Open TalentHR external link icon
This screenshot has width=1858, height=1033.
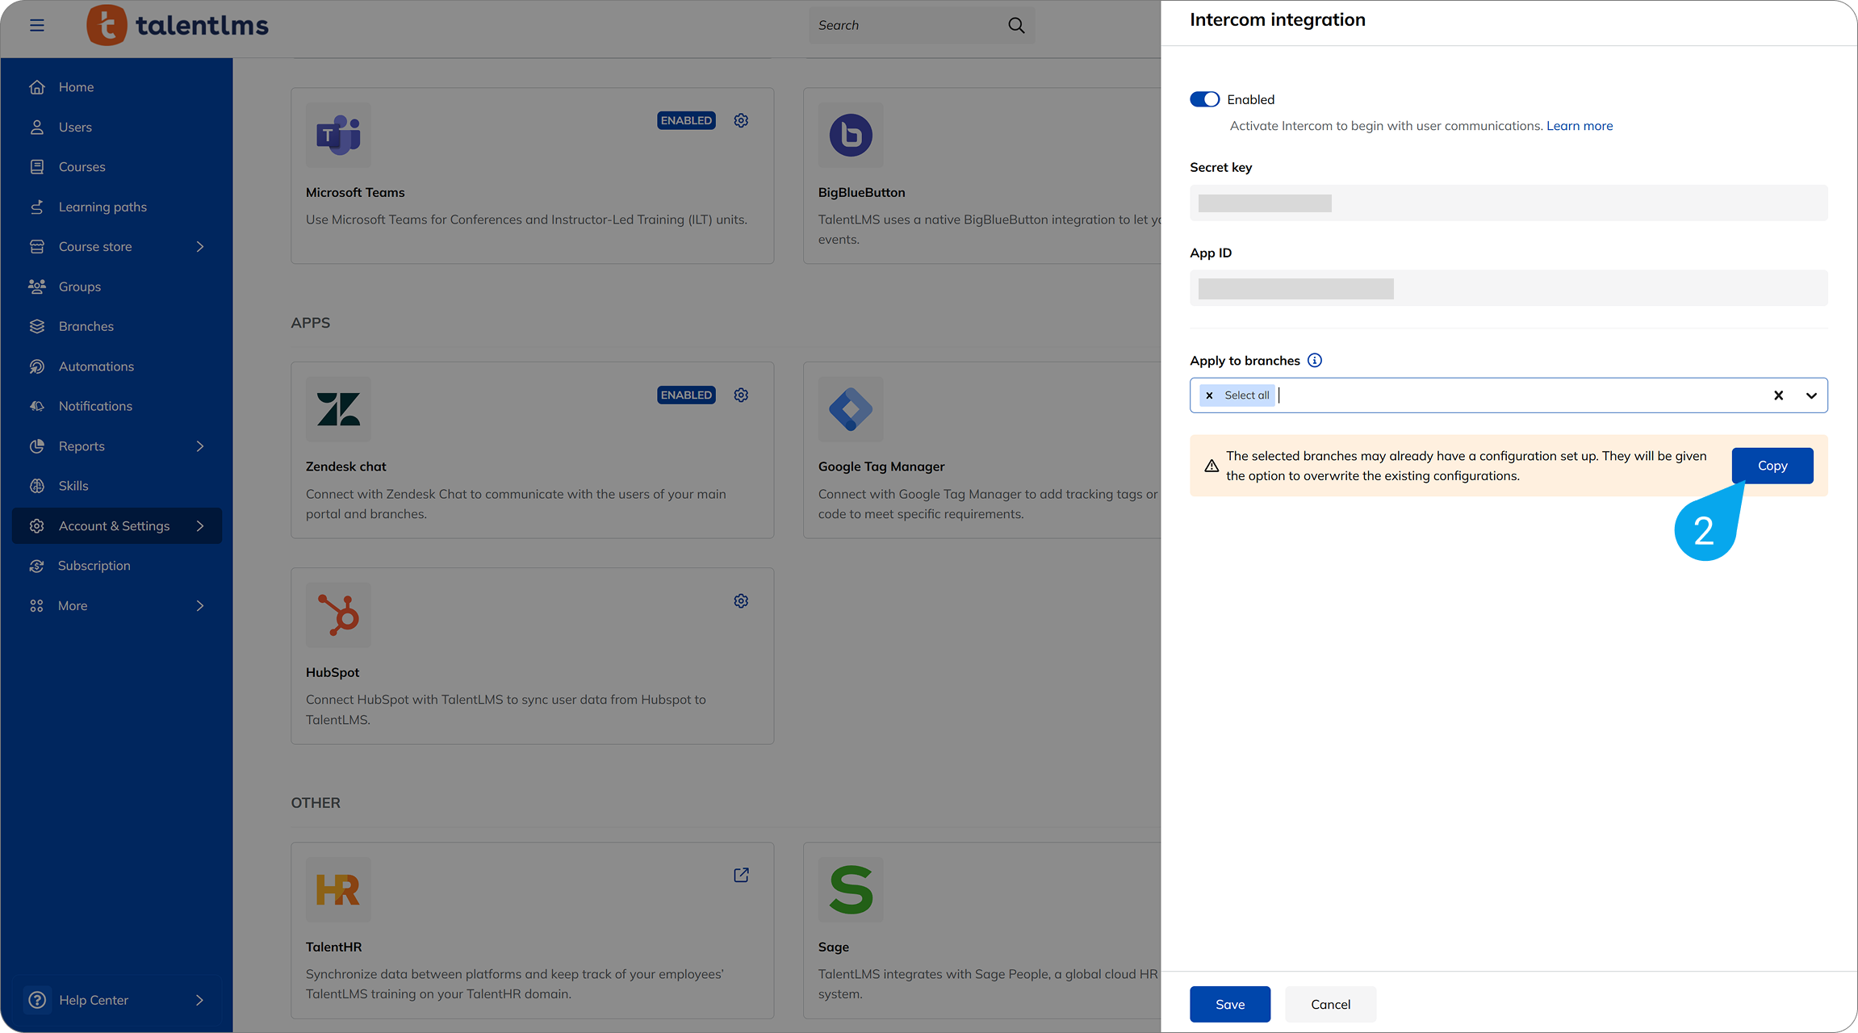[x=741, y=875]
